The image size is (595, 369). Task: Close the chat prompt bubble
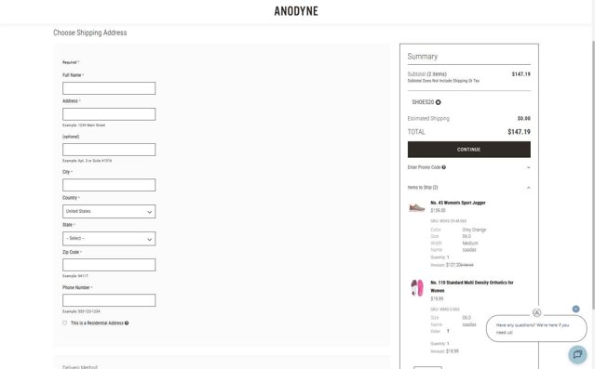(576, 310)
